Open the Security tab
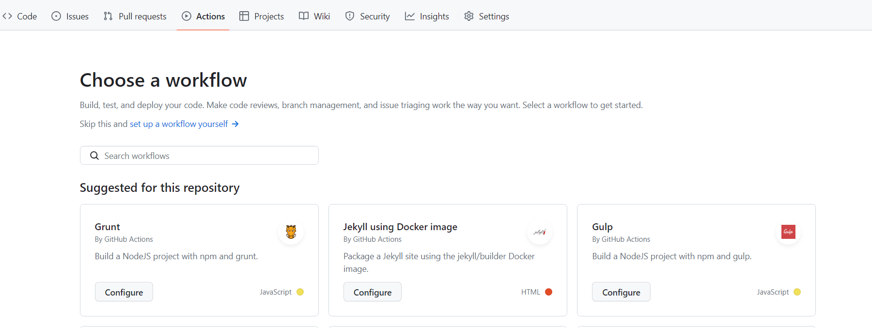Viewport: 872px width, 328px height. click(x=368, y=16)
